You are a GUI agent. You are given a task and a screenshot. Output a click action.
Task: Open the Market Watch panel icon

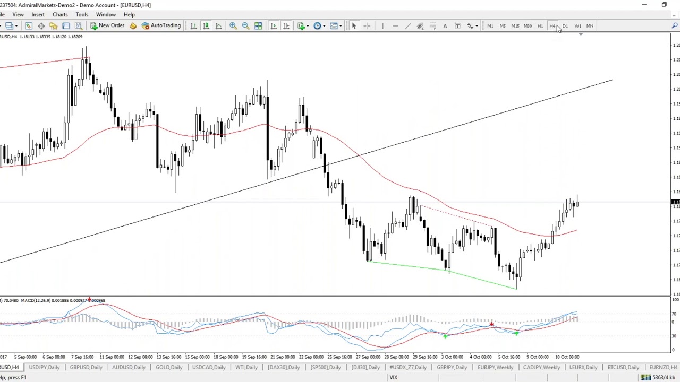click(x=29, y=25)
